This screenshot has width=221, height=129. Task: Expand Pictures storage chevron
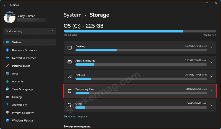[x=211, y=77]
